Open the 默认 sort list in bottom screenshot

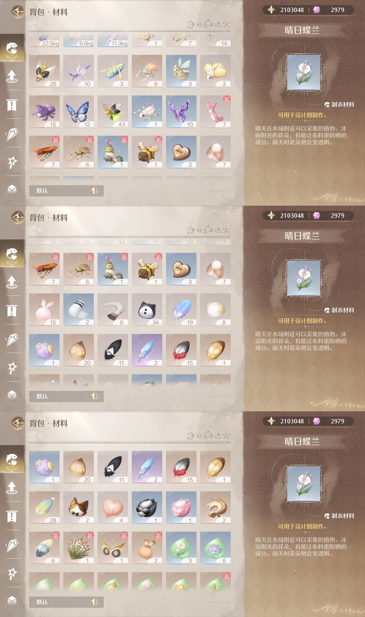point(58,602)
